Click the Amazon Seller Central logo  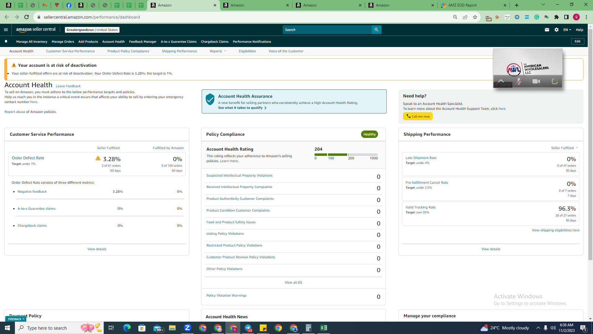coord(36,30)
